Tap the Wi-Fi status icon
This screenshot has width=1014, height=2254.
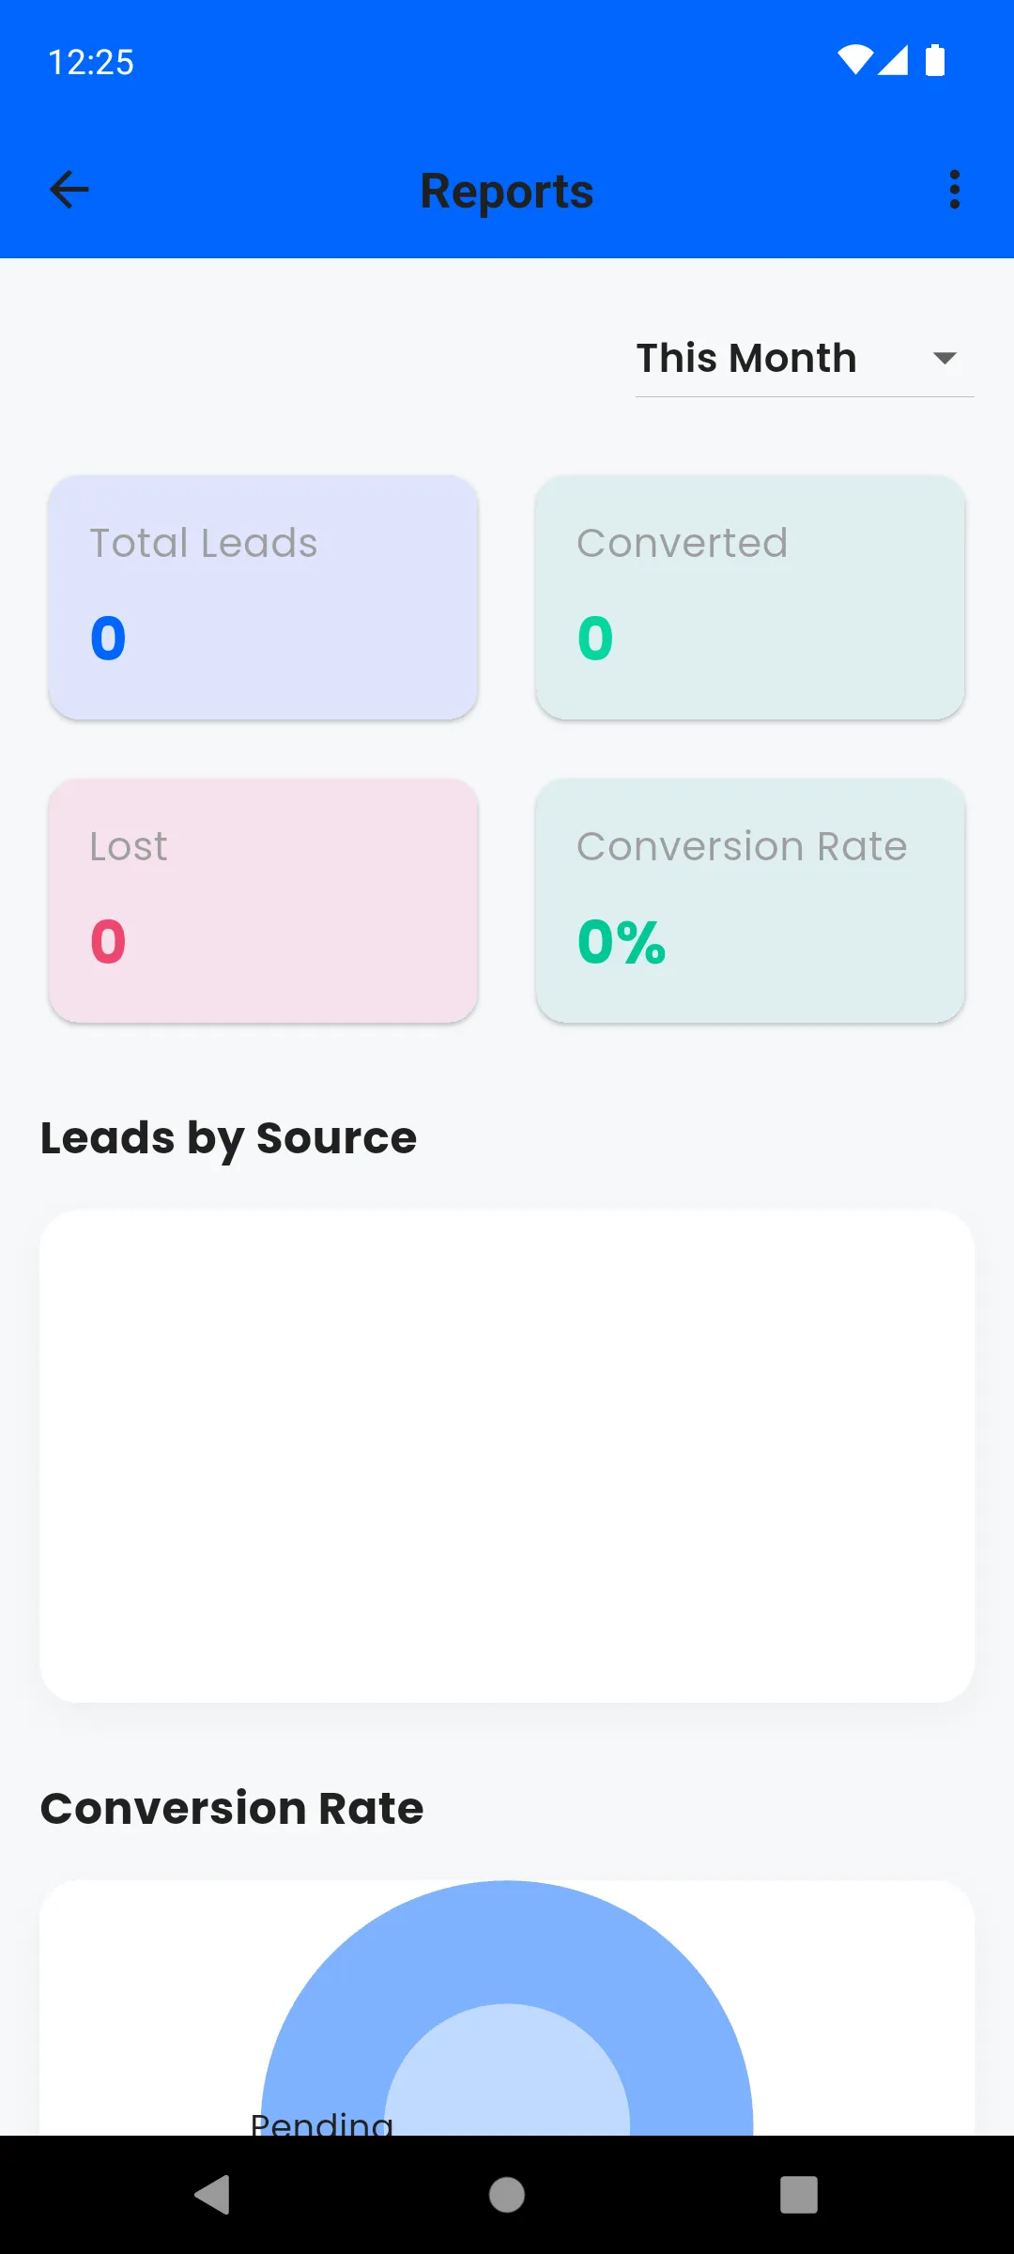[x=855, y=59]
